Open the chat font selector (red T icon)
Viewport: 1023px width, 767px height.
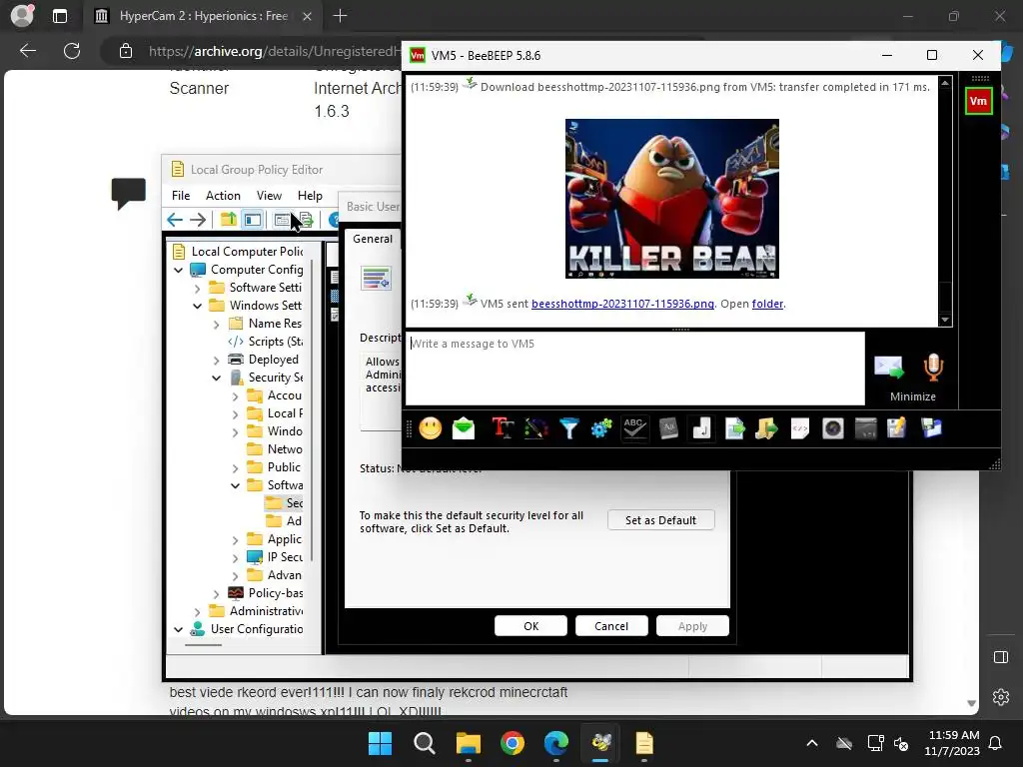[x=503, y=428]
